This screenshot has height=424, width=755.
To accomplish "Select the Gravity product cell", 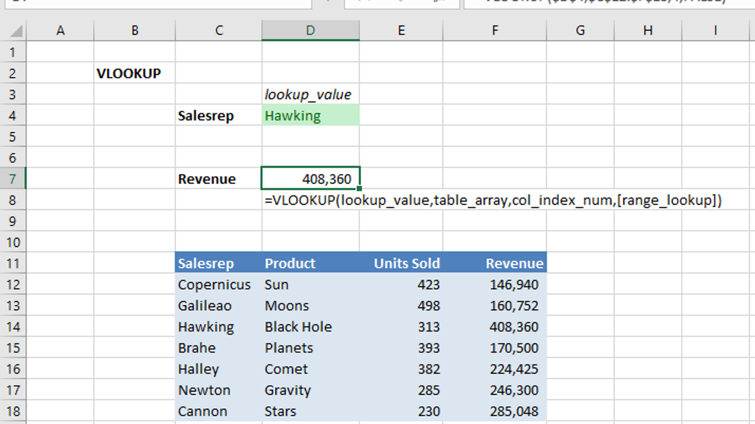I will [311, 390].
